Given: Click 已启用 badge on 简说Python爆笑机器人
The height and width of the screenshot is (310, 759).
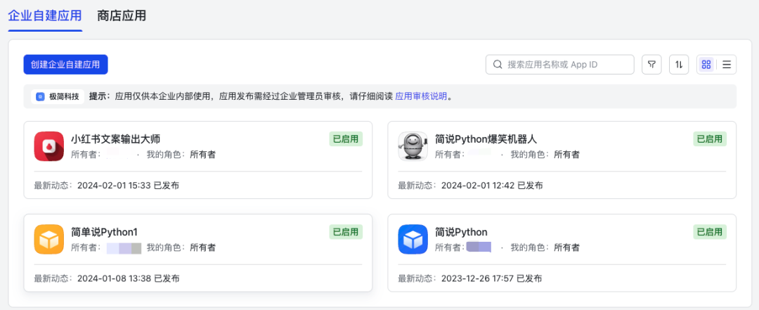Looking at the screenshot, I should (710, 139).
